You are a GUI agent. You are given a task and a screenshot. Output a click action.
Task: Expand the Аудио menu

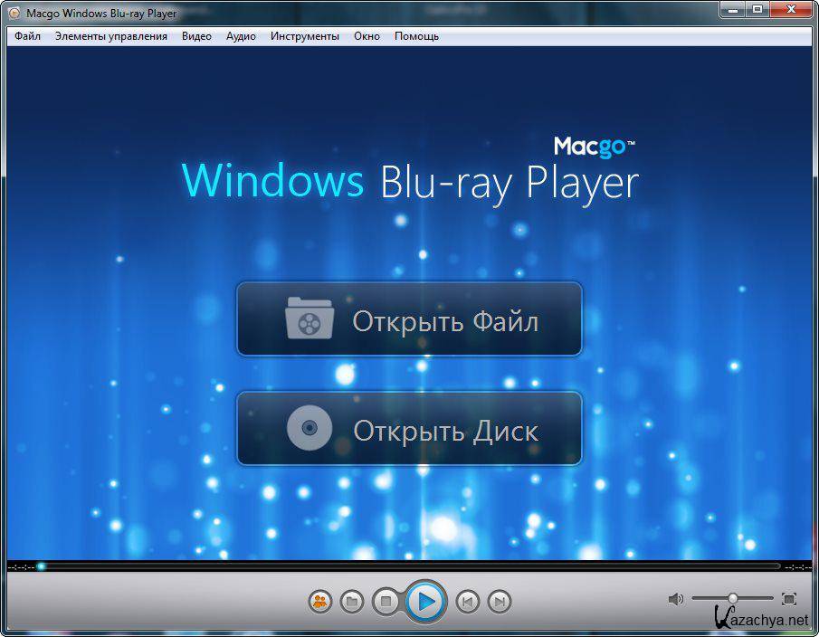point(241,36)
